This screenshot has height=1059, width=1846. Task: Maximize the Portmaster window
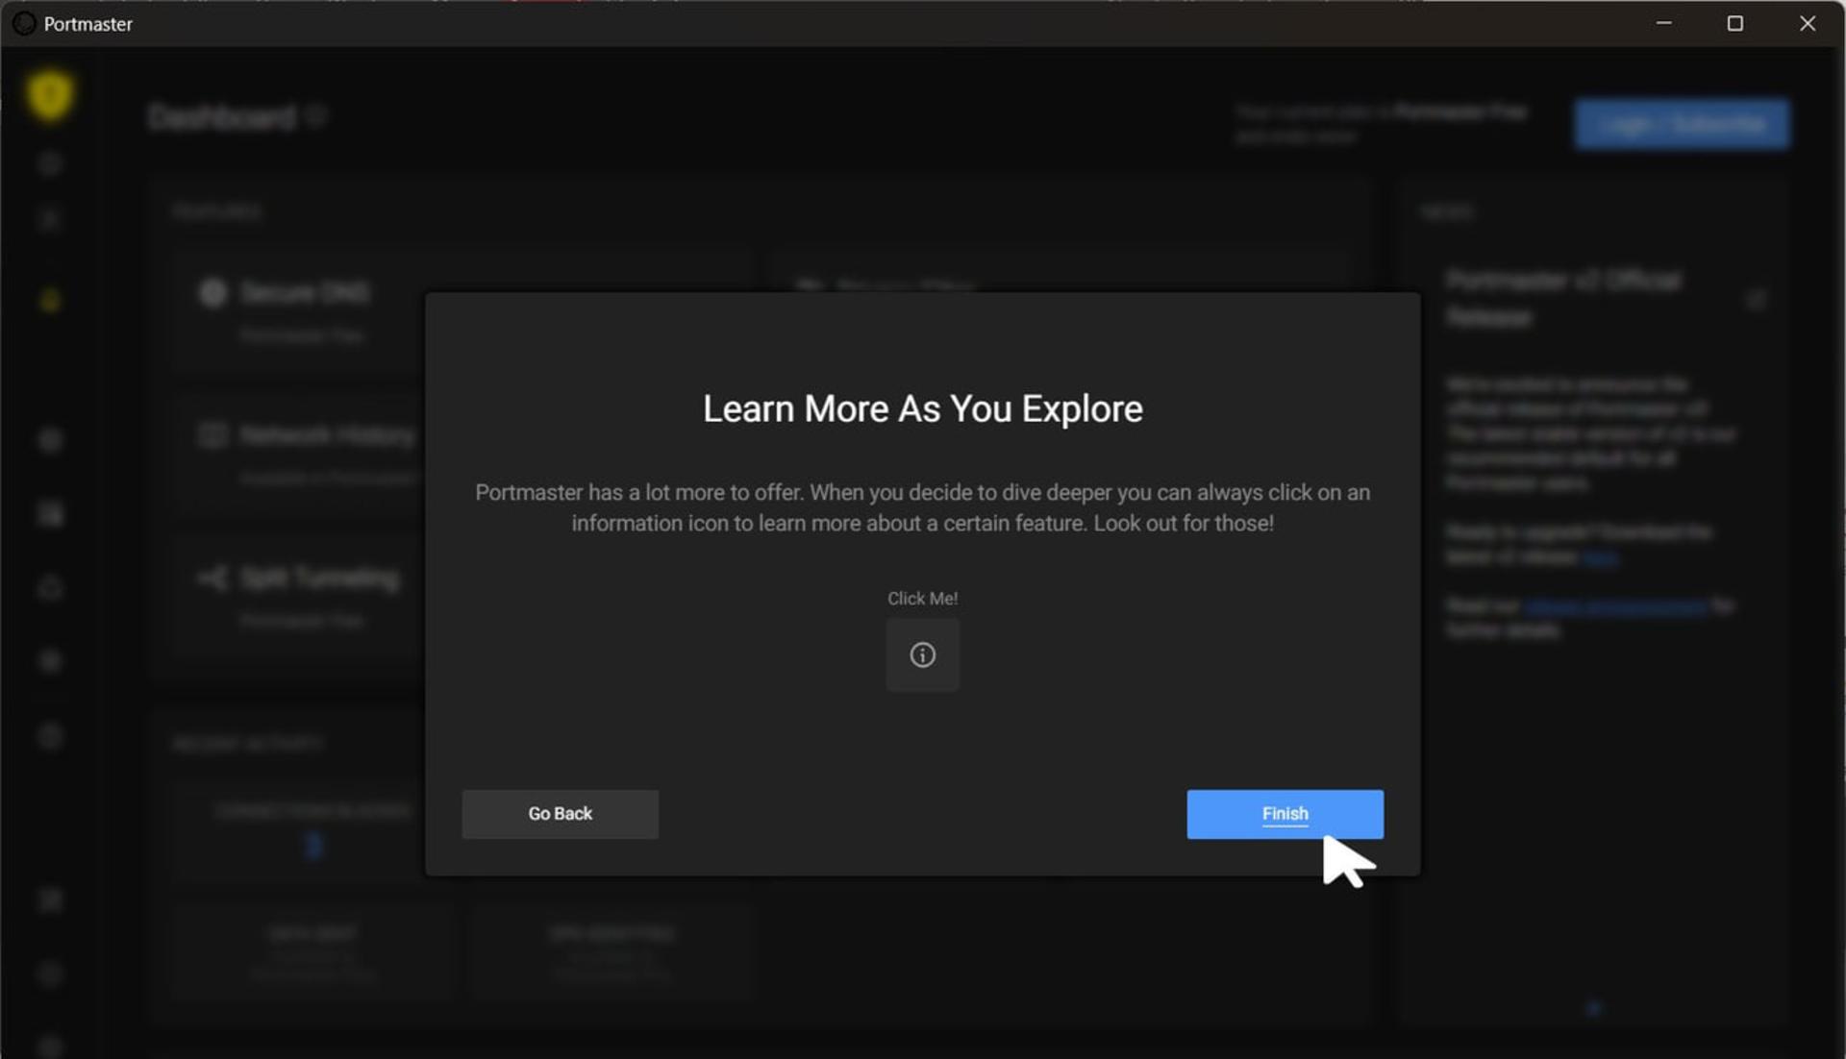click(x=1734, y=23)
